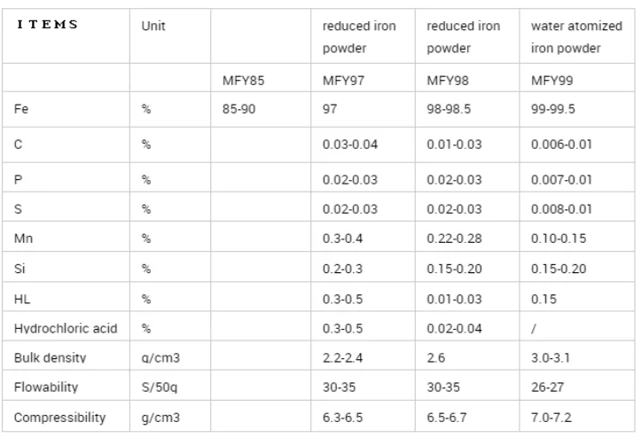Click the Compressibility row label
641x446 pixels.
(x=59, y=417)
